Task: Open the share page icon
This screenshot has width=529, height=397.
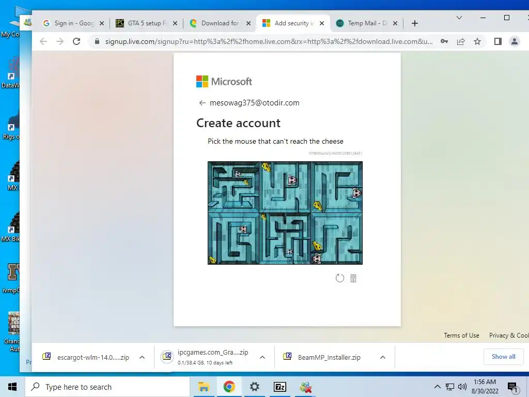Action: (460, 41)
